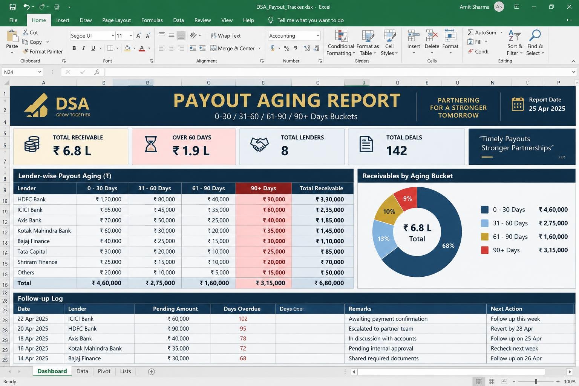Click the AutoSum sigma icon

click(x=471, y=32)
